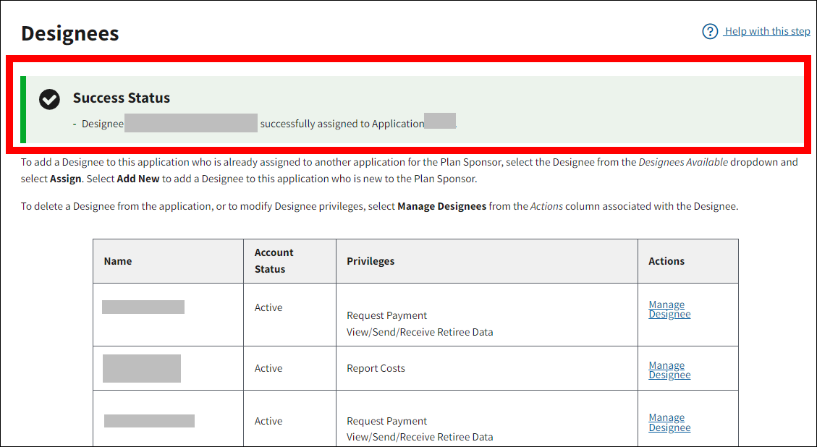Screen dimensions: 817x447
Task: Click the Name column header
Action: (x=118, y=261)
